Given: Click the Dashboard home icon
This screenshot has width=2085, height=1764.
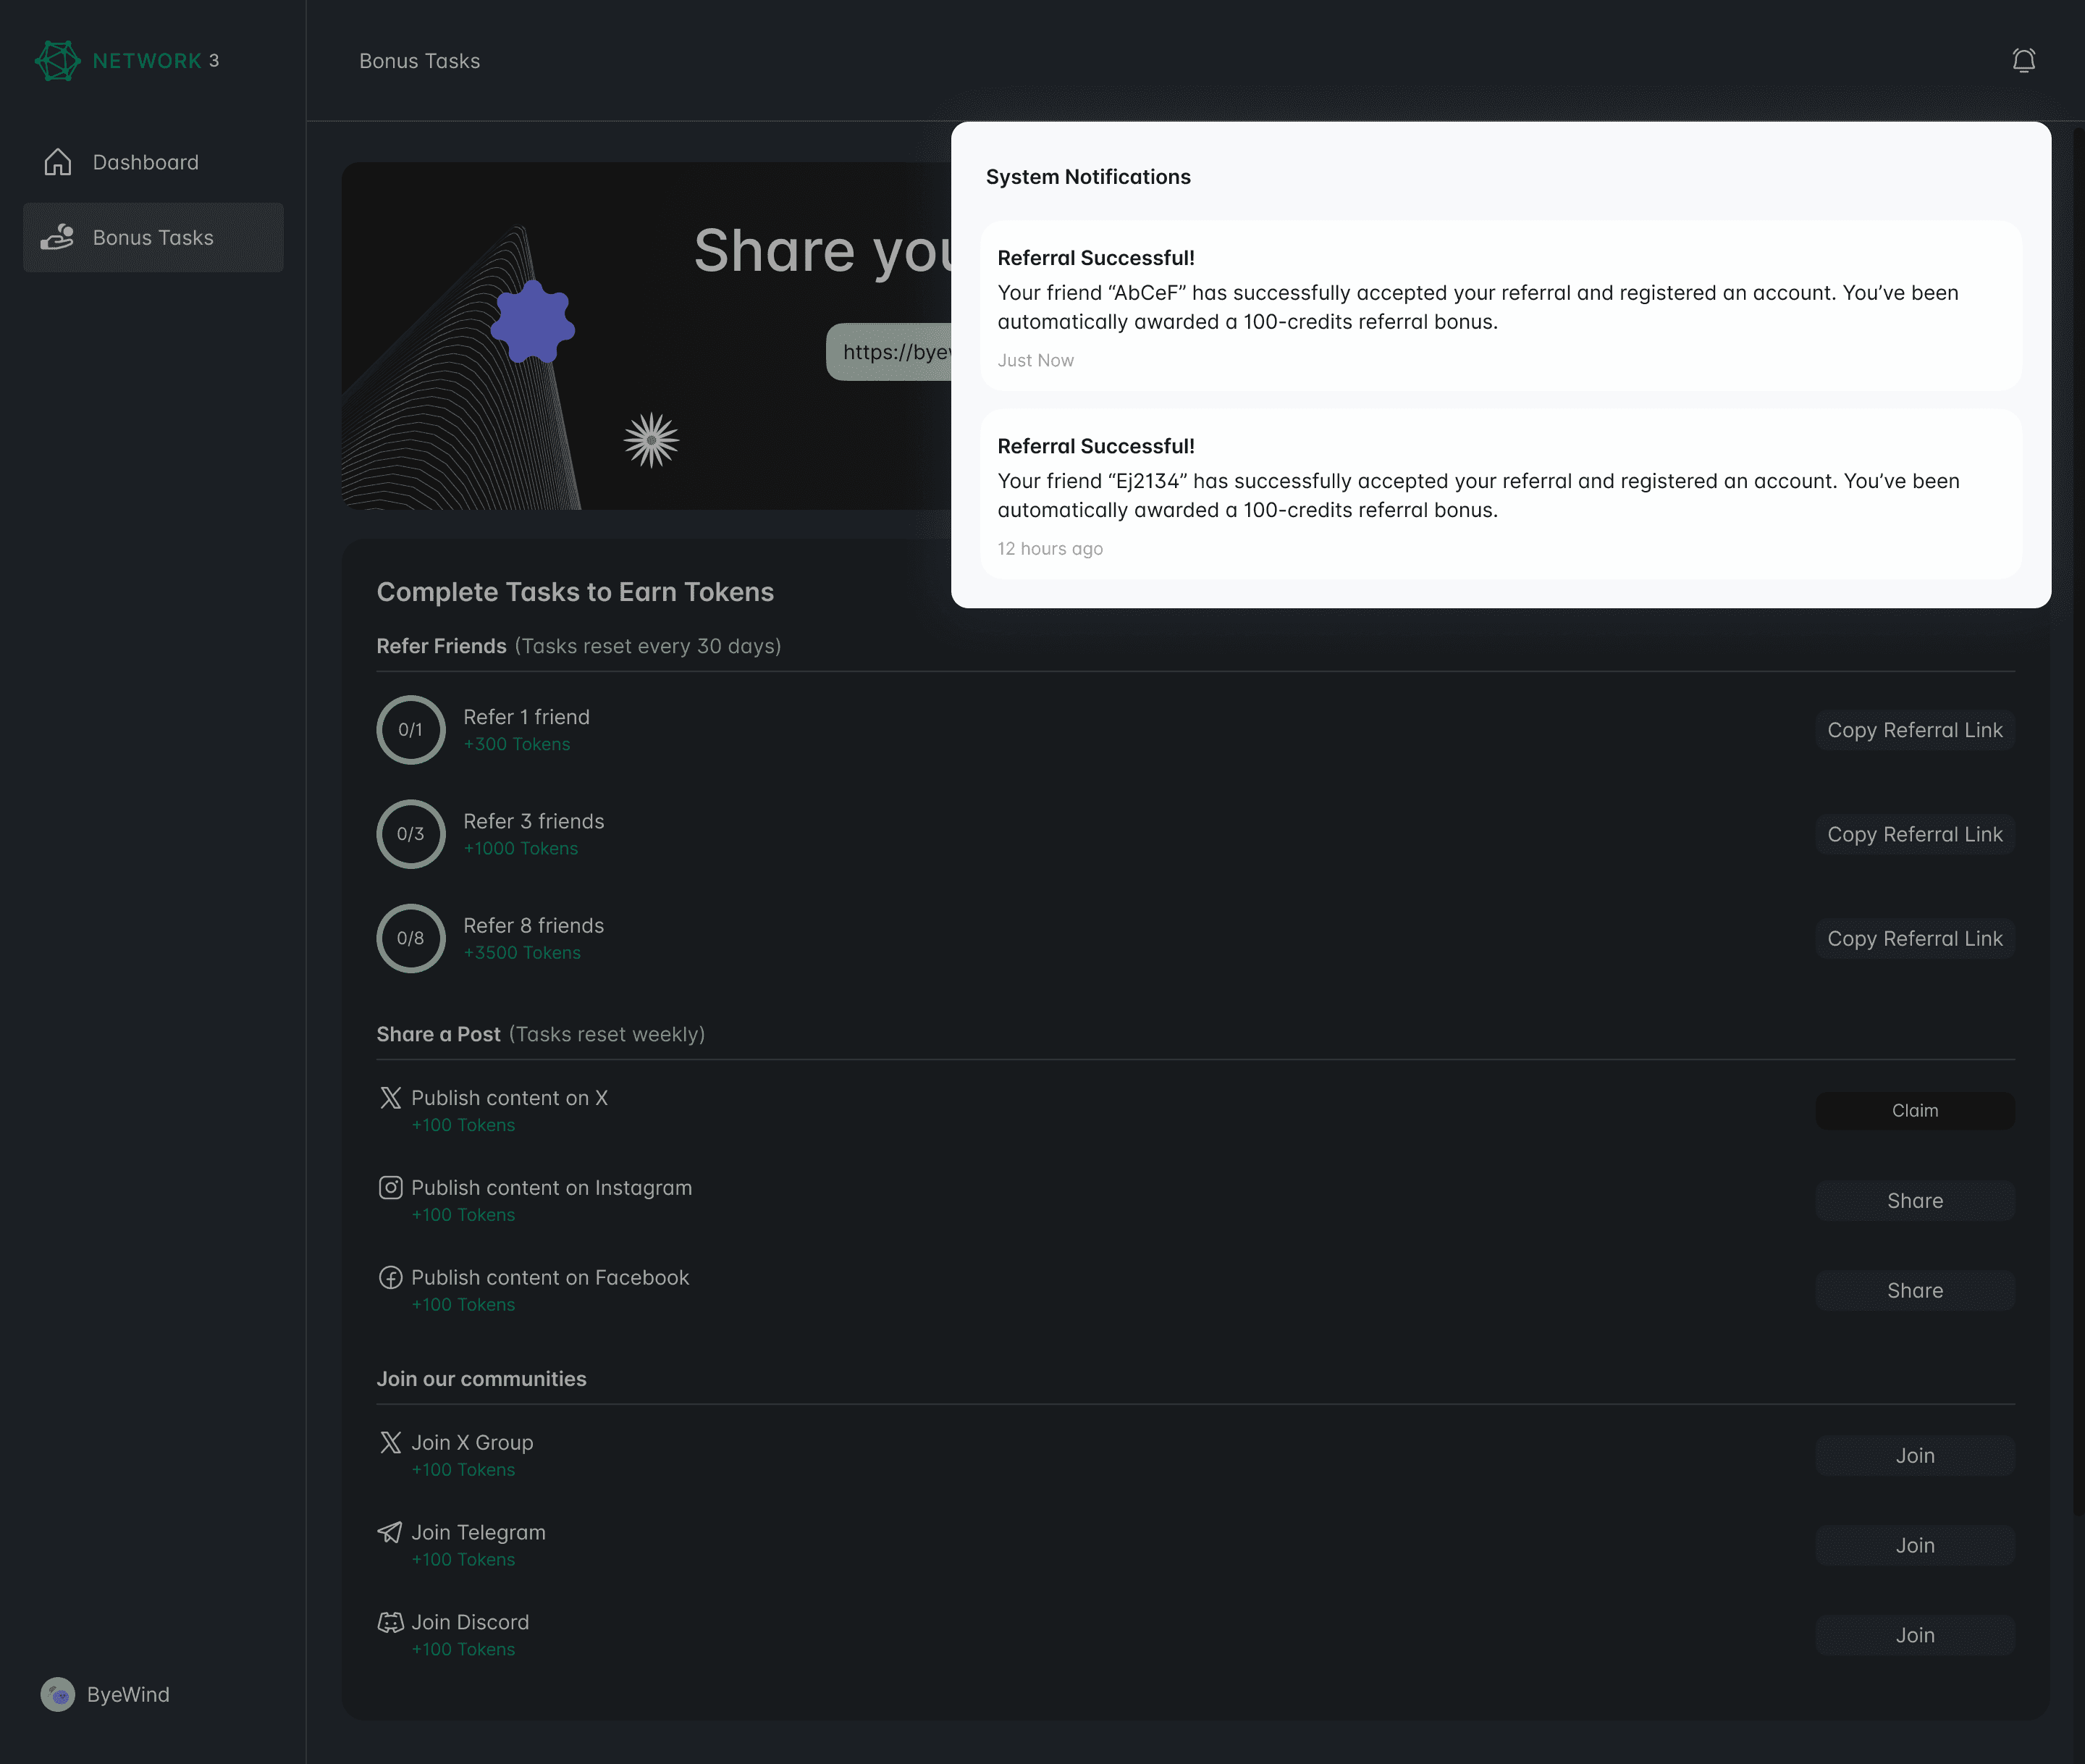Looking at the screenshot, I should [x=58, y=162].
